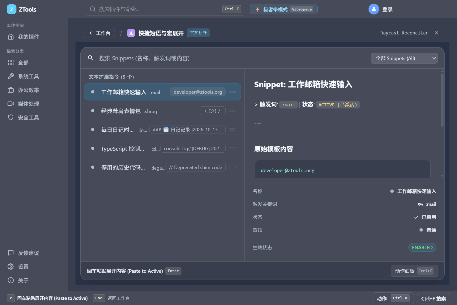Go back to 工作台

[x=99, y=33]
